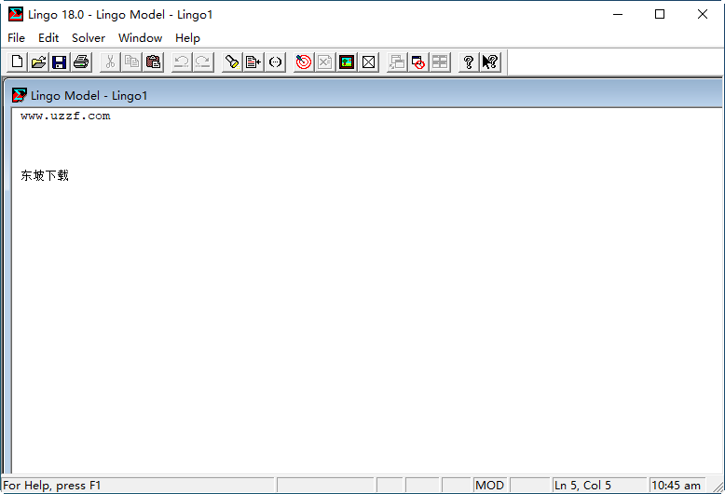The width and height of the screenshot is (725, 494).
Task: Click the 东坡下载 text line
Action: click(x=45, y=175)
